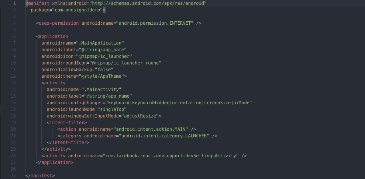This screenshot has width=365, height=179.
Task: Click the ".MainActivity" value
Action: pos(101,89)
